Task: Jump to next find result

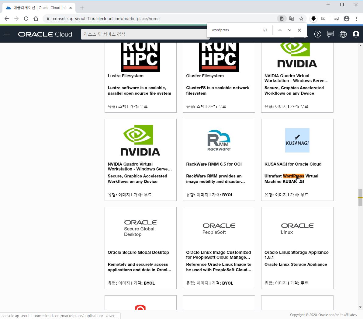Action: click(290, 30)
